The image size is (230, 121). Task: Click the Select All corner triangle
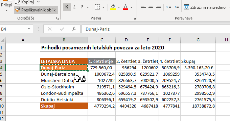tap(3, 40)
